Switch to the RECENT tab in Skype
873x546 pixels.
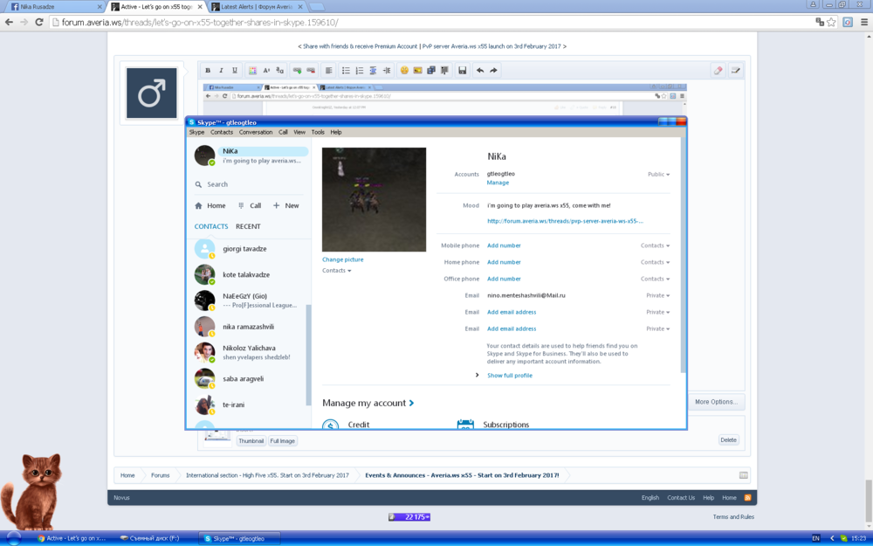[x=248, y=226]
